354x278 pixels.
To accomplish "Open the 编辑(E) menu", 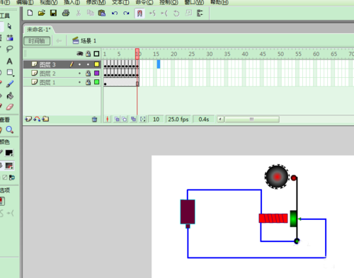I will [25, 2].
